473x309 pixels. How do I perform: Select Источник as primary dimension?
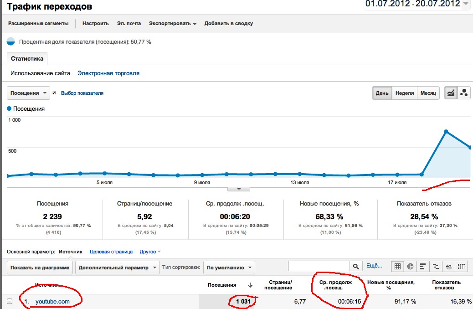coord(71,252)
